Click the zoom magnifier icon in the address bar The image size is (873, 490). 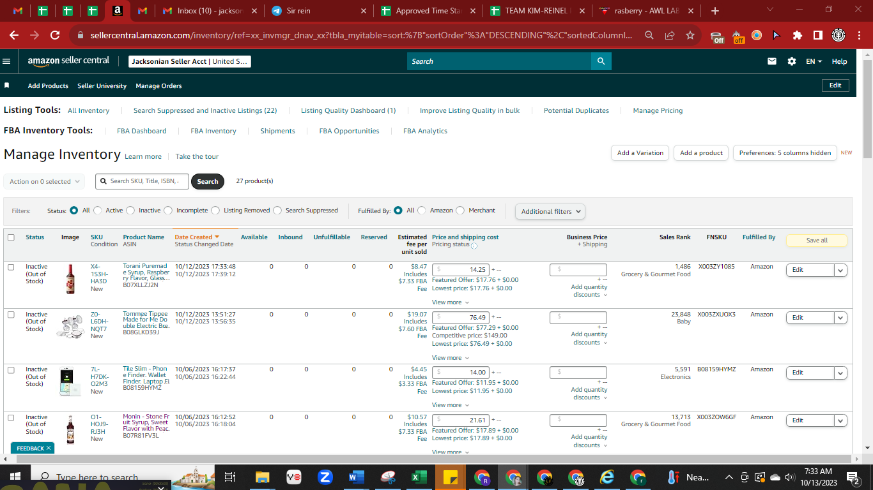(x=649, y=35)
